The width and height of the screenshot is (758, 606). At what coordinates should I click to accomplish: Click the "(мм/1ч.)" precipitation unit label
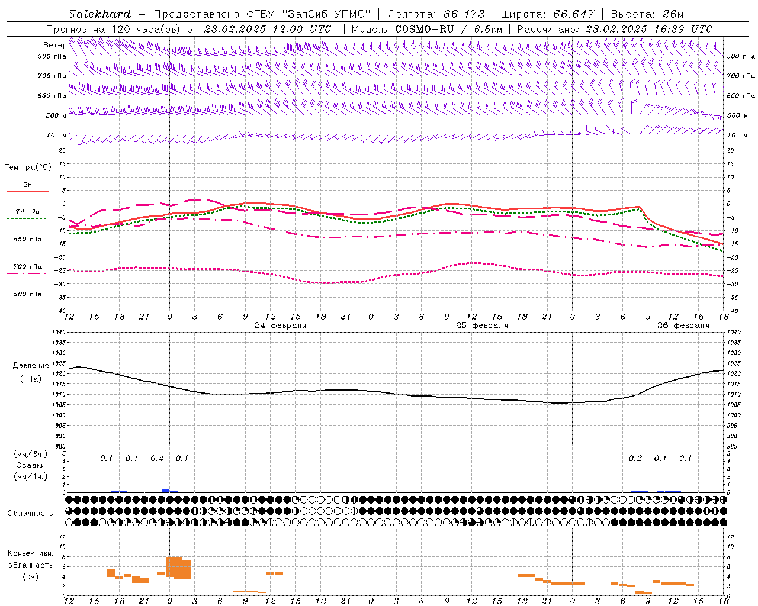click(x=30, y=476)
